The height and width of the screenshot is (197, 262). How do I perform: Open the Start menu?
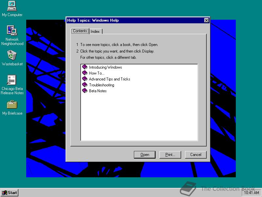coord(9,193)
